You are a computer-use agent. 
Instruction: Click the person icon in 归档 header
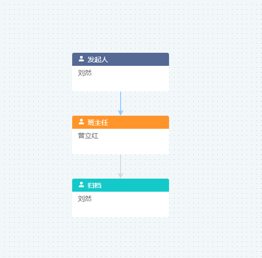click(x=81, y=185)
